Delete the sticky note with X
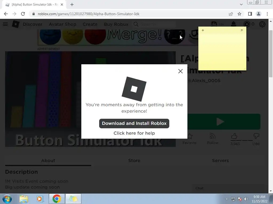This screenshot has width=273, height=204. pos(242,30)
